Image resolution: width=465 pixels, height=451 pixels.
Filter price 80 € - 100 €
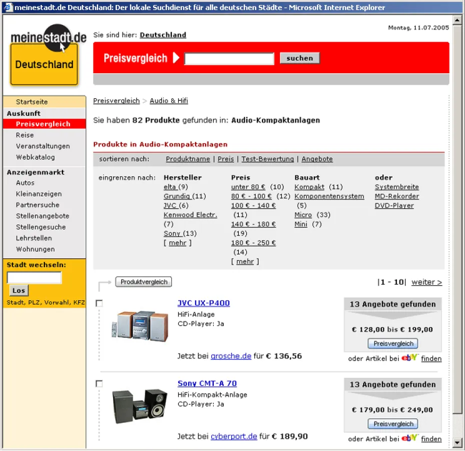(251, 196)
